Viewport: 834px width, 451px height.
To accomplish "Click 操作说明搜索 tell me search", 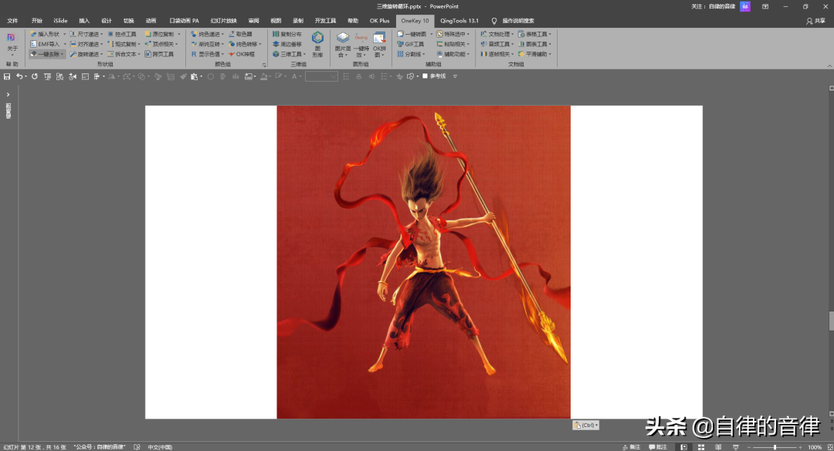I will [x=513, y=21].
